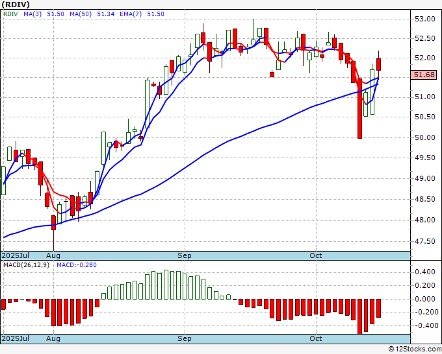
Task: Click the MA(50) legend label
Action: point(81,14)
